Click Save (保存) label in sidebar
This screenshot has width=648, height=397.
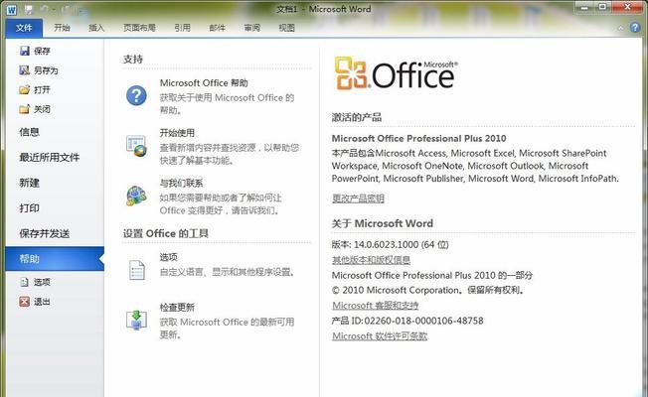(x=42, y=51)
